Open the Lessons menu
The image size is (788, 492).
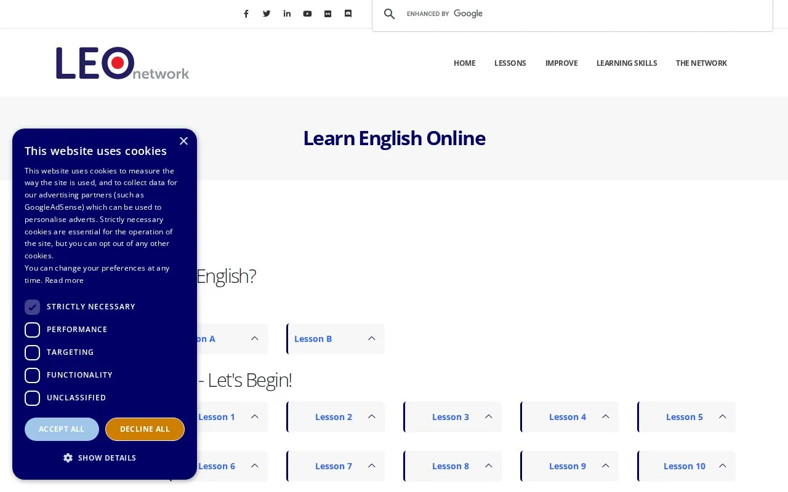click(510, 63)
